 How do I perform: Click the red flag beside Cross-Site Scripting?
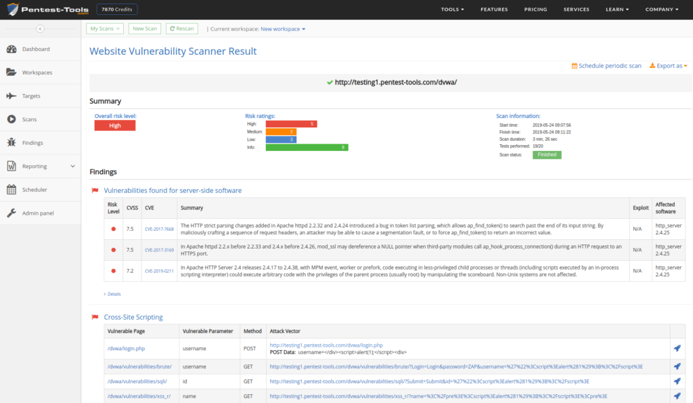[x=94, y=316]
